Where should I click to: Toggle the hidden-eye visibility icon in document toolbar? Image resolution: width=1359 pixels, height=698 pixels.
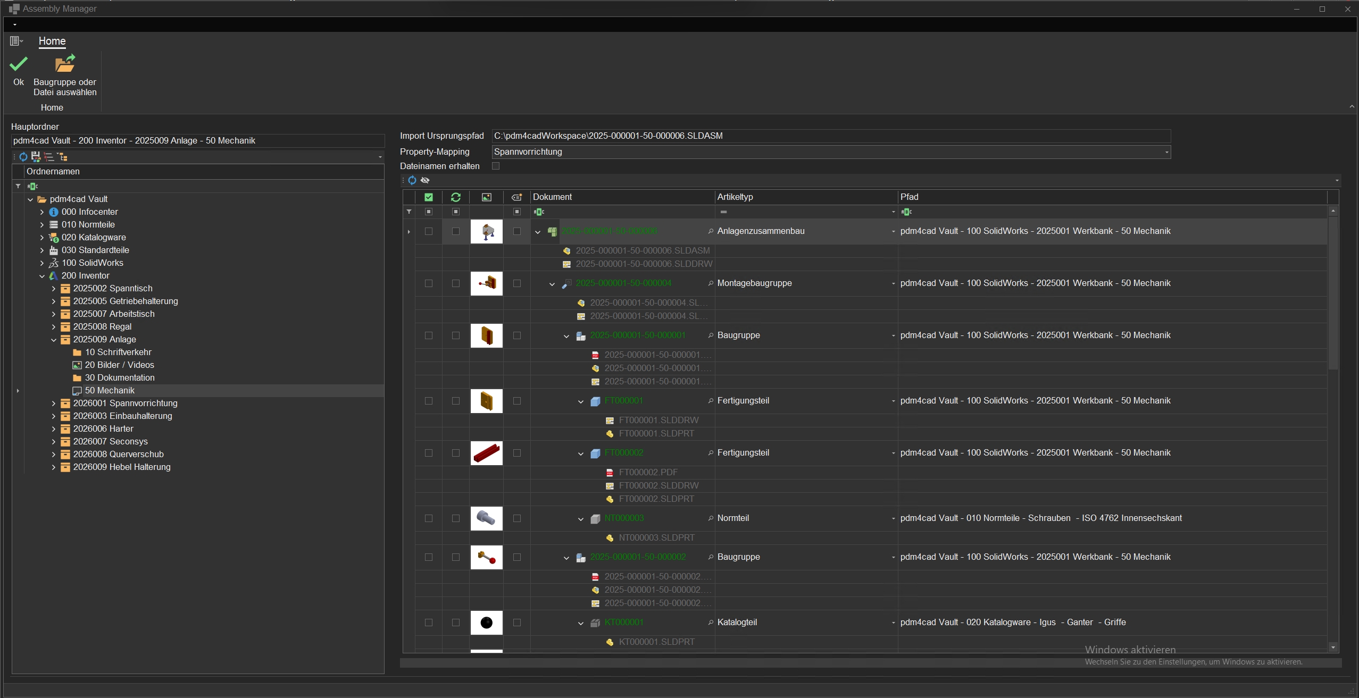pyautogui.click(x=425, y=181)
